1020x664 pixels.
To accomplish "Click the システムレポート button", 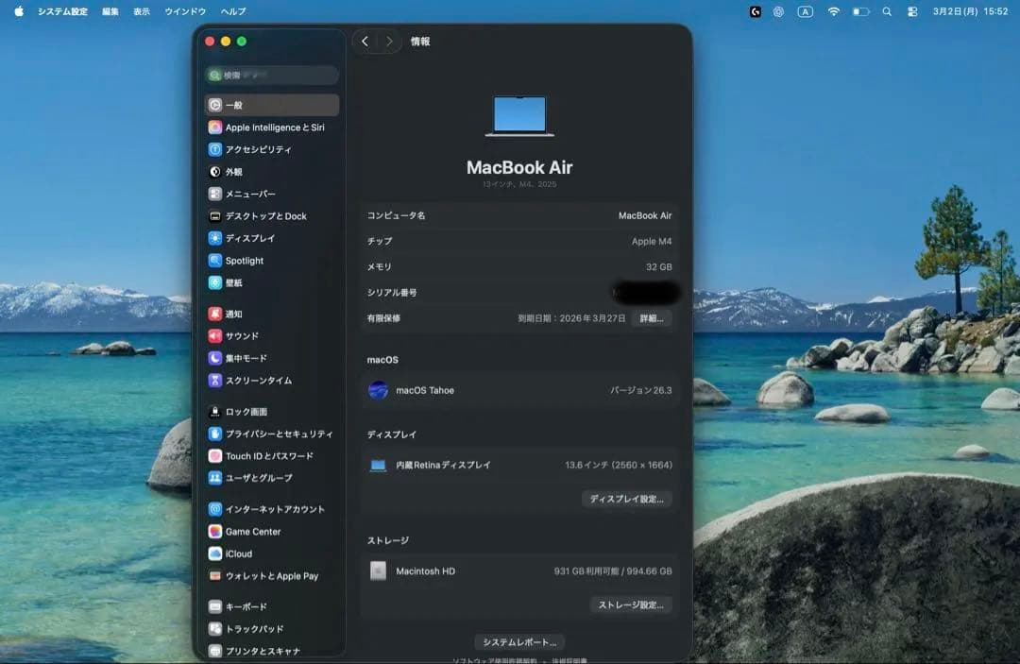I will pos(520,640).
